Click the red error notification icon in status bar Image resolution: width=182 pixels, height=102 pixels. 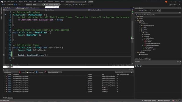(x=173, y=101)
